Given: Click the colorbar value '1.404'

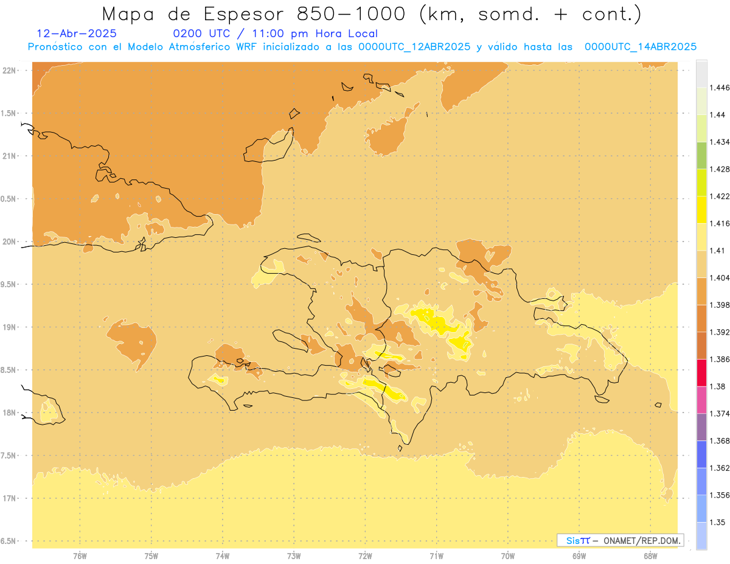Looking at the screenshot, I should pos(720,277).
